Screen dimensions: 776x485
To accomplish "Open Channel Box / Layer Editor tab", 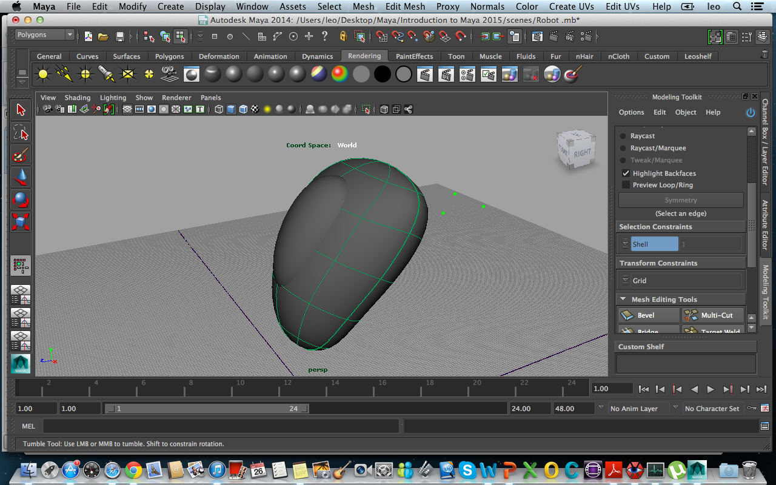I will [765, 142].
